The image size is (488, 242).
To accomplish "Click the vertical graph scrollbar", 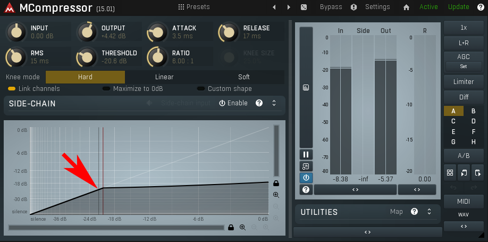I will pyautogui.click(x=276, y=151).
